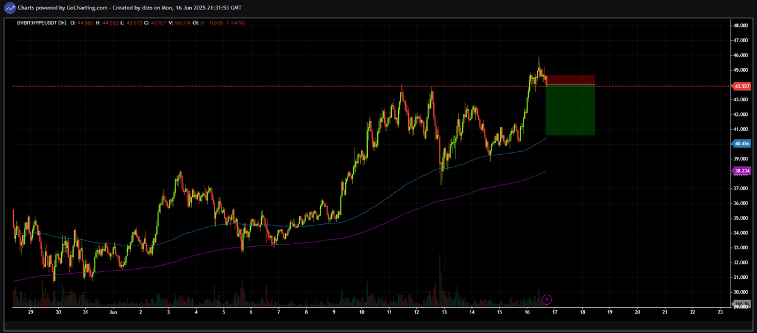Click the purple N news marker

pos(547,299)
